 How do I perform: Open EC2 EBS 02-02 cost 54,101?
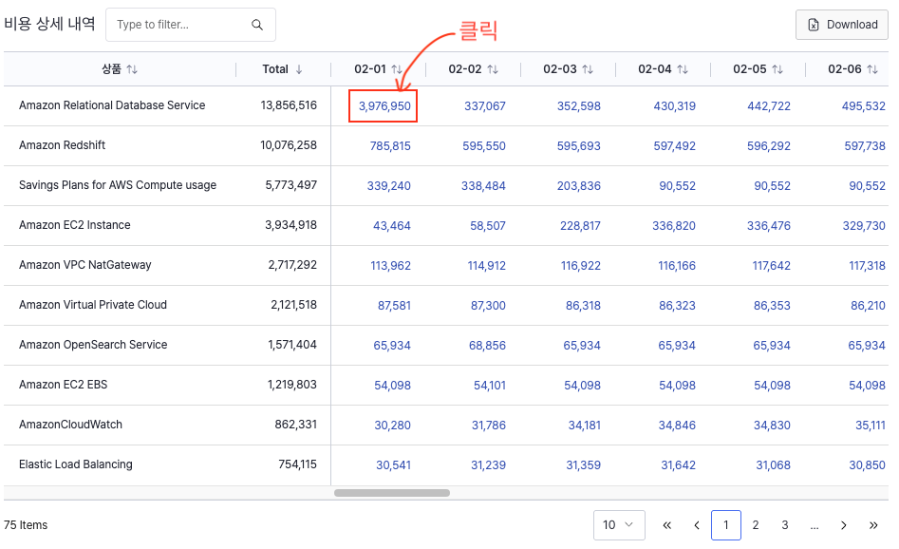[490, 385]
